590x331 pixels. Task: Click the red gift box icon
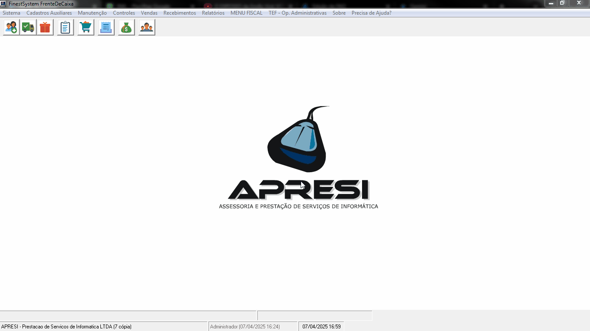point(45,27)
